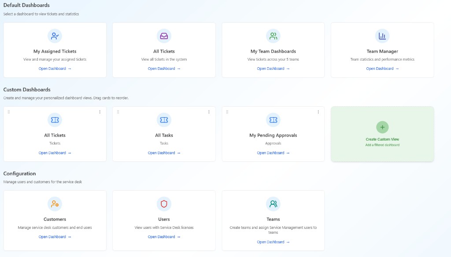Open the Users dashboard link
451x257 pixels.
pos(164,236)
